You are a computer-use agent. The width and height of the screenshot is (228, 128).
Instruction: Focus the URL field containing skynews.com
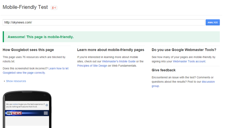click(x=103, y=23)
